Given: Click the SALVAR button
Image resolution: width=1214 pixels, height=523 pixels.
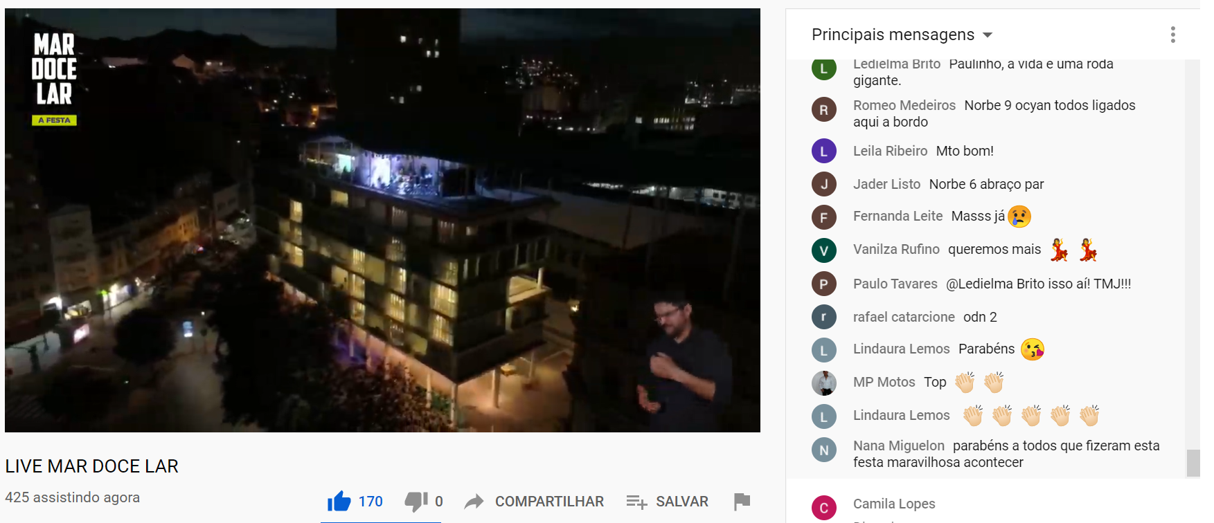Looking at the screenshot, I should coord(668,502).
